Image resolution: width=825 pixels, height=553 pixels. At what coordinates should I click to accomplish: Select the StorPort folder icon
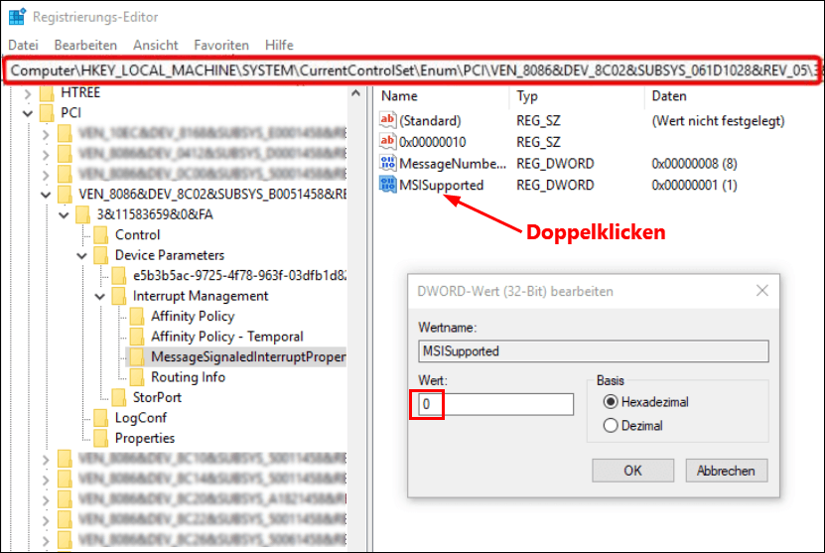(119, 397)
